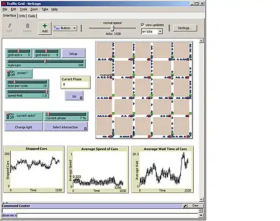Click the grid-size-x slider
The image size is (280, 221).
(18, 53)
